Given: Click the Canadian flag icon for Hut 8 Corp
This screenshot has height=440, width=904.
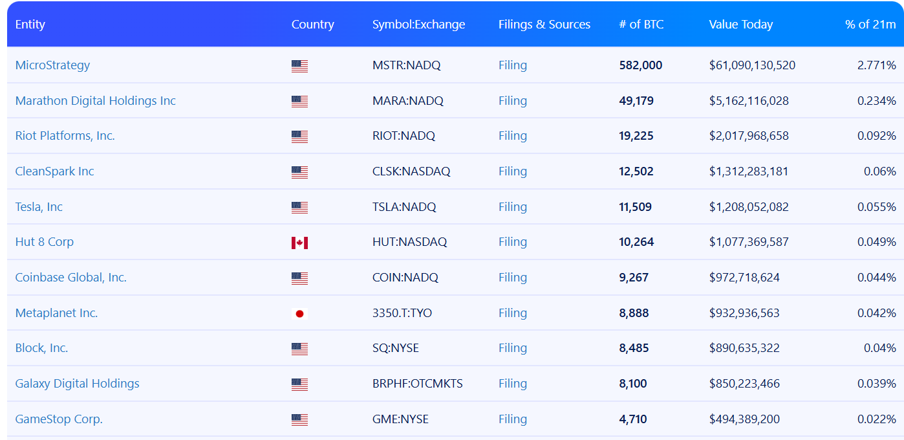Looking at the screenshot, I should 299,243.
